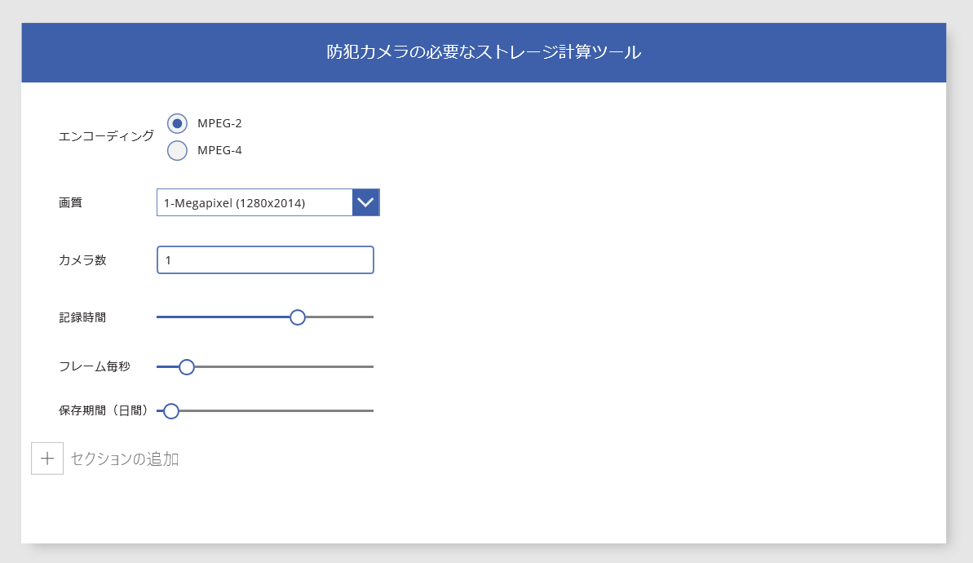The width and height of the screenshot is (973, 563).
Task: Select the MPEG-4 encoding radio button
Action: pos(177,151)
